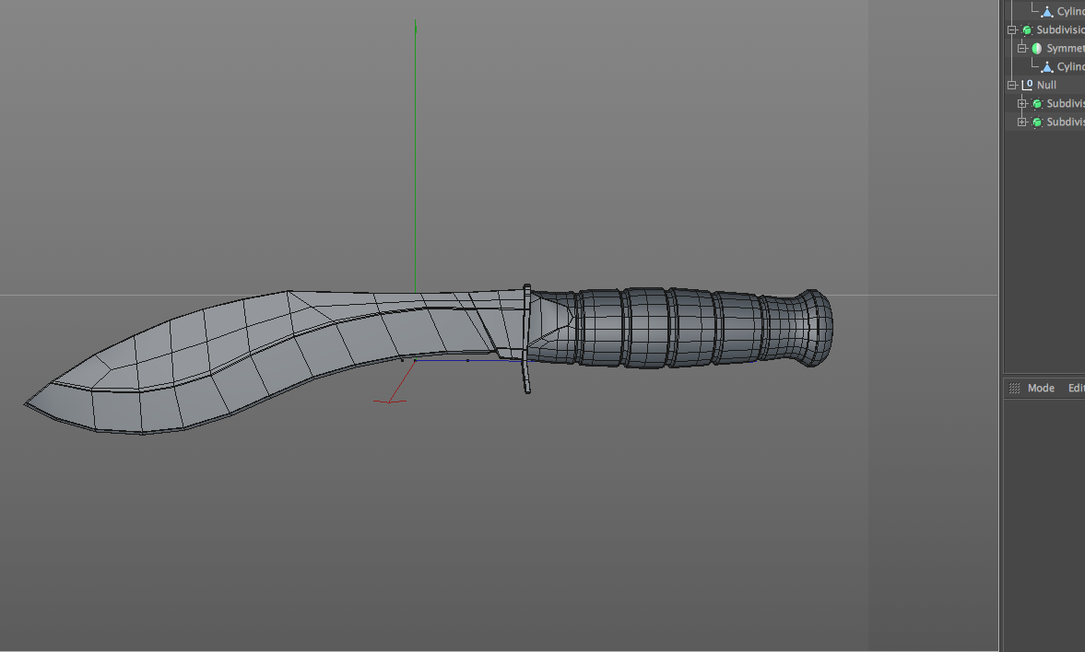Click icon of first Subdivision under Null
The height and width of the screenshot is (652, 1085).
point(1037,104)
